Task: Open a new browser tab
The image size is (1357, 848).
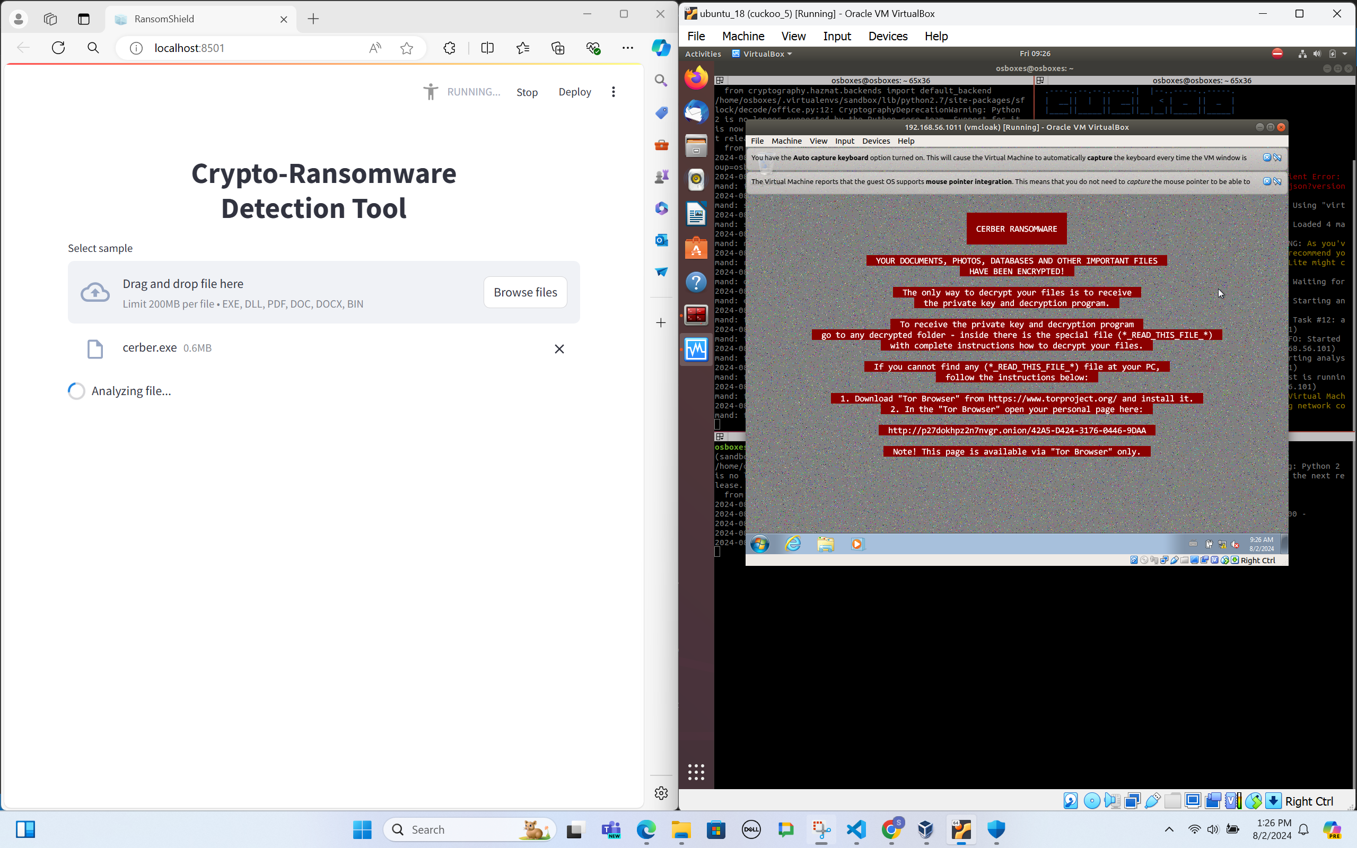Action: click(313, 19)
